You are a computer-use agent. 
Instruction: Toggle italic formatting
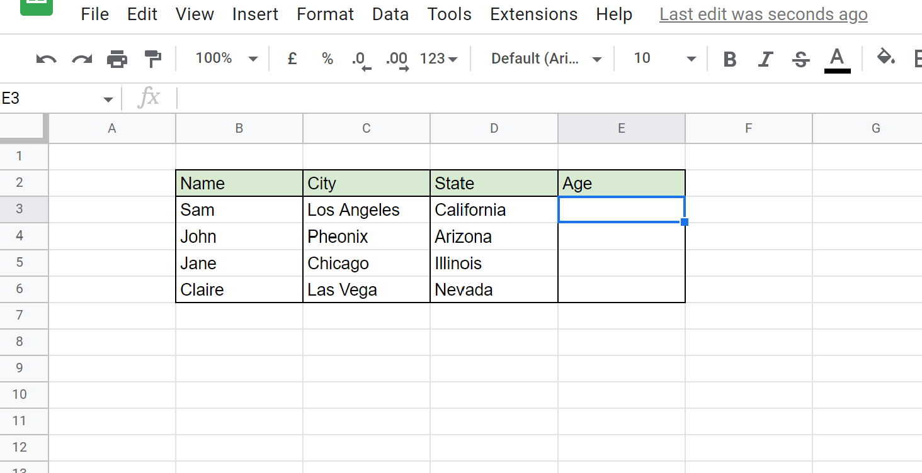765,58
